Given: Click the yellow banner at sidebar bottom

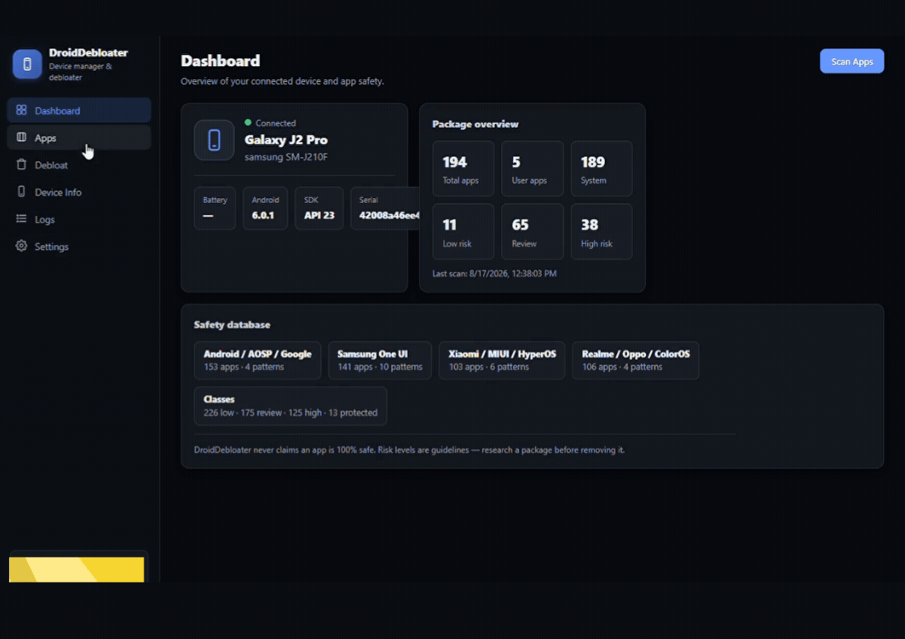Looking at the screenshot, I should [x=77, y=569].
